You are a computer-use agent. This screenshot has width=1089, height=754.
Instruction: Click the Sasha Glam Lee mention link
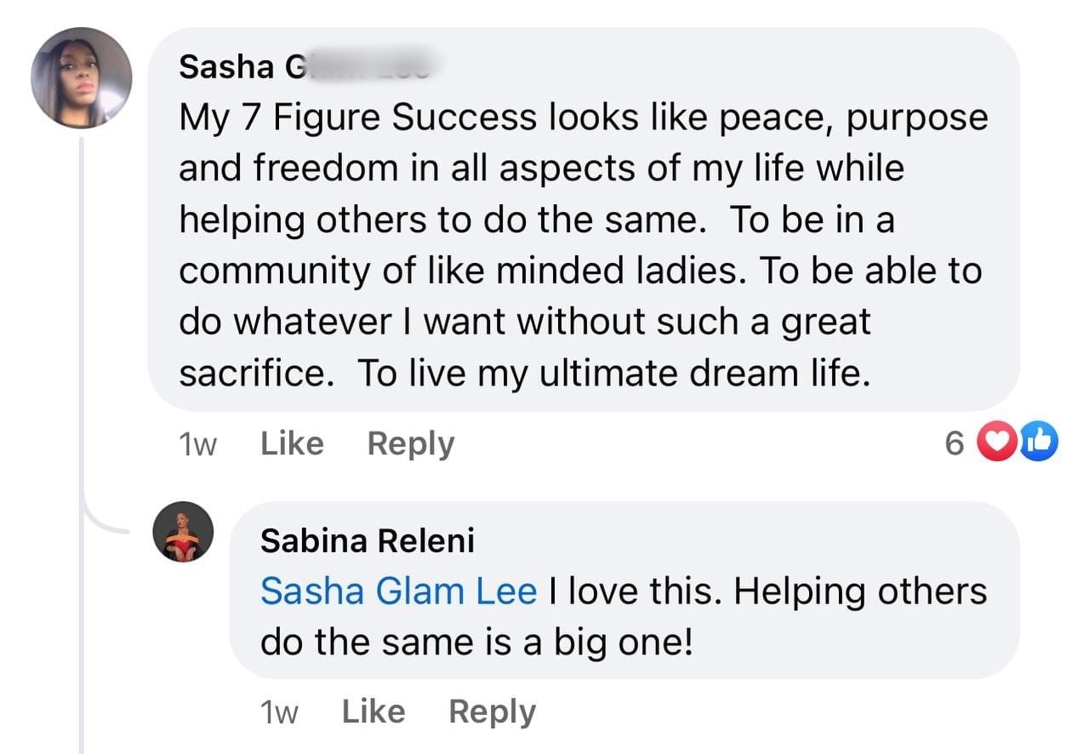click(398, 591)
